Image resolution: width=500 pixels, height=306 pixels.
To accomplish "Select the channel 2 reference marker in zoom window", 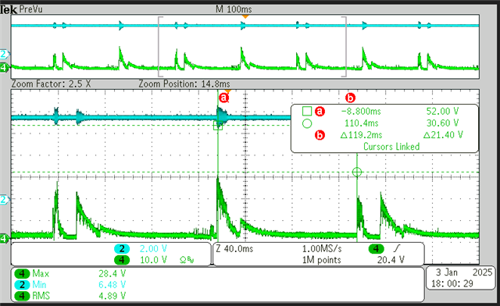I will tap(4, 200).
